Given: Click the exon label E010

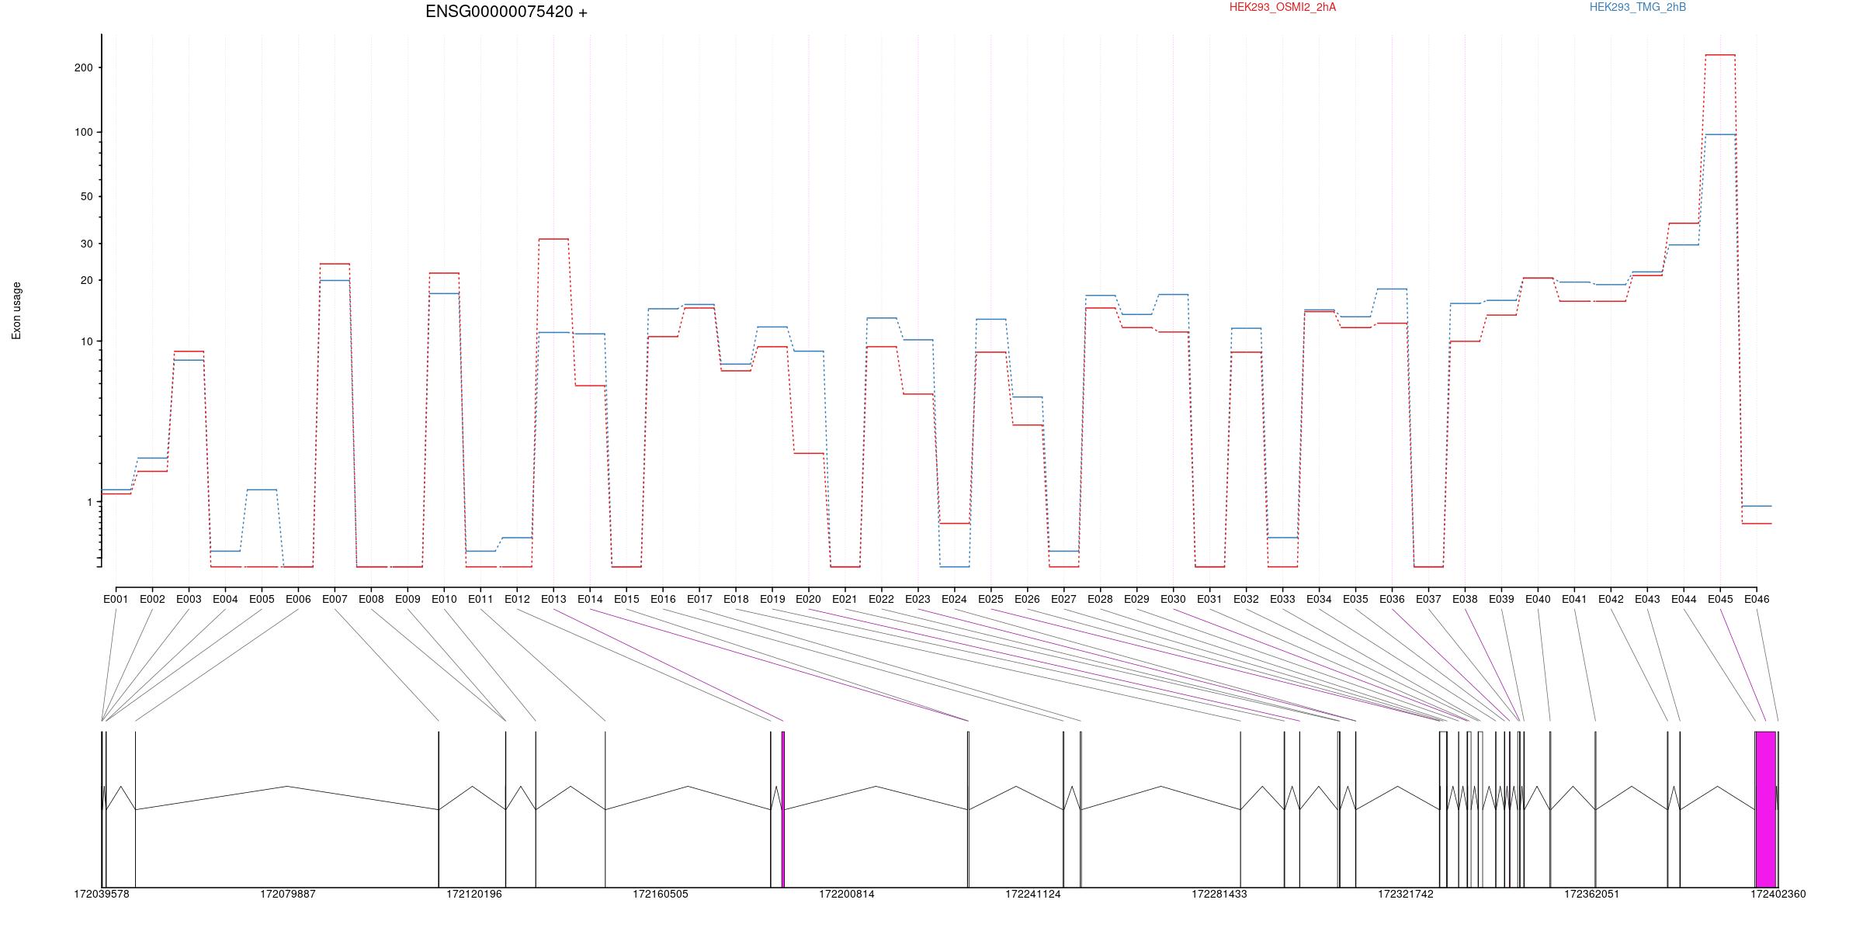Looking at the screenshot, I should (x=444, y=599).
